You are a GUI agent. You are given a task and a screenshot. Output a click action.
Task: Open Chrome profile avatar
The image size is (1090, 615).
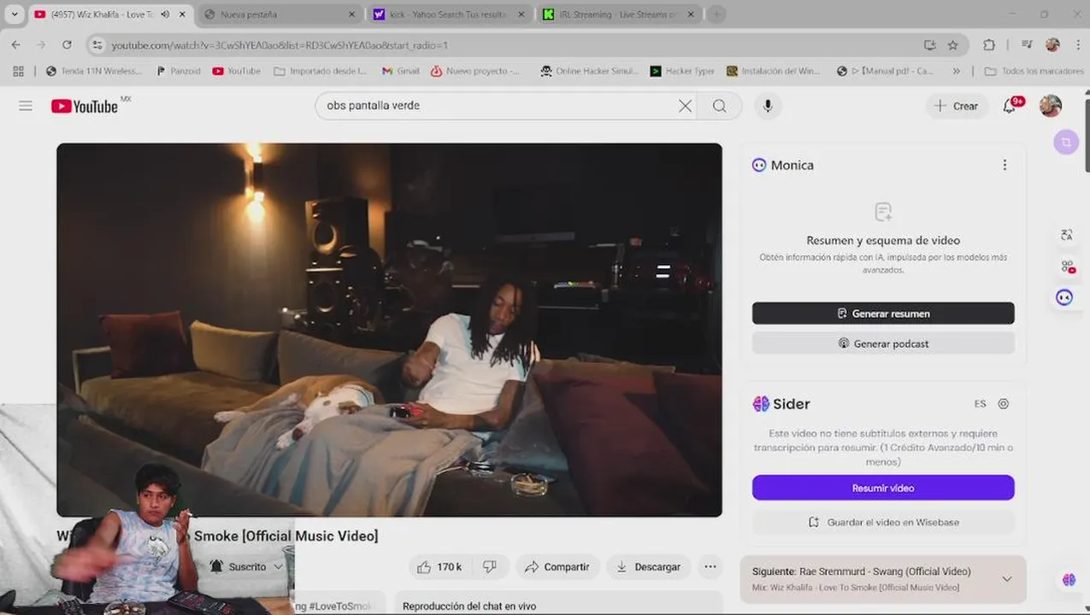[x=1052, y=45]
